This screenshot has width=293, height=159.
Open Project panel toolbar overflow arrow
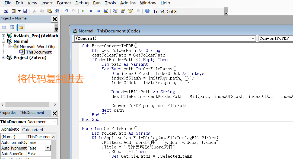56,28
